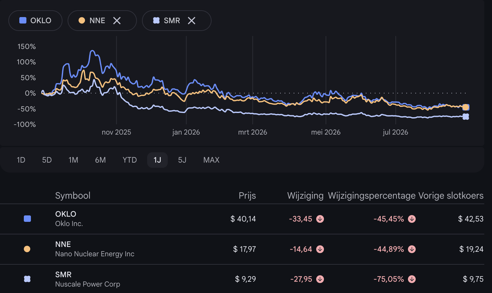Click the down arrow beside -14,64
492x293 pixels.
pos(320,249)
